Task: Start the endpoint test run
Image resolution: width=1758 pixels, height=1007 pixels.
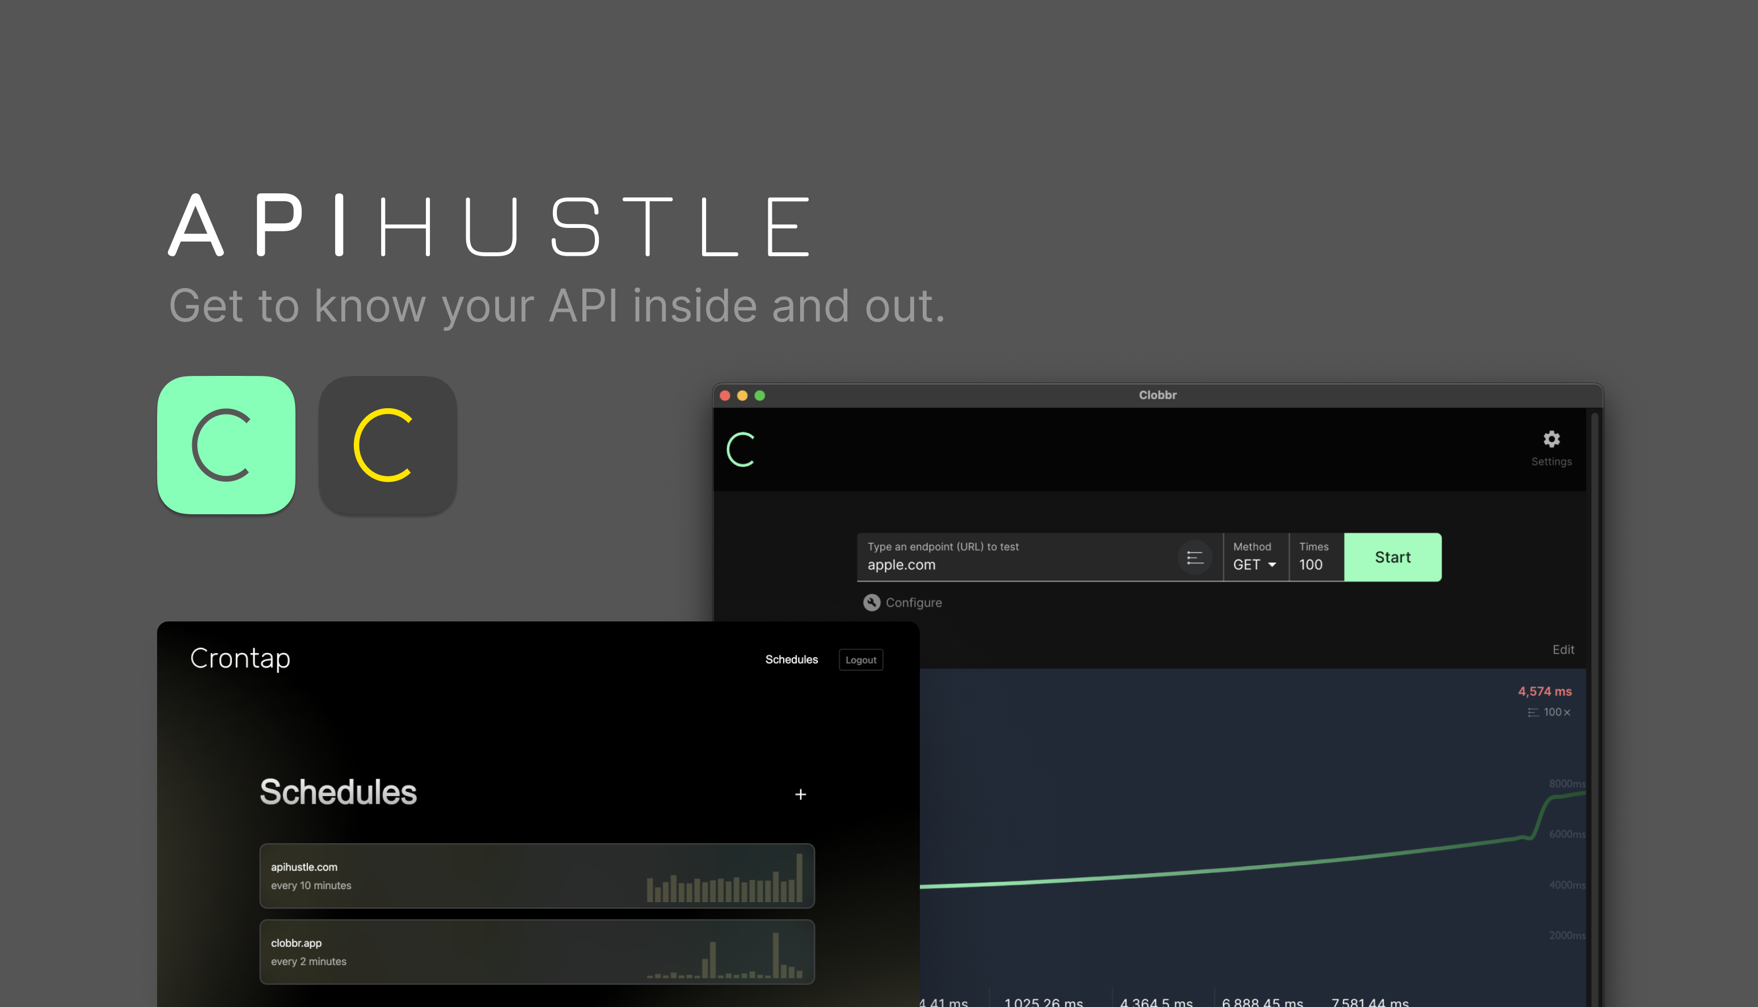Action: click(1392, 557)
